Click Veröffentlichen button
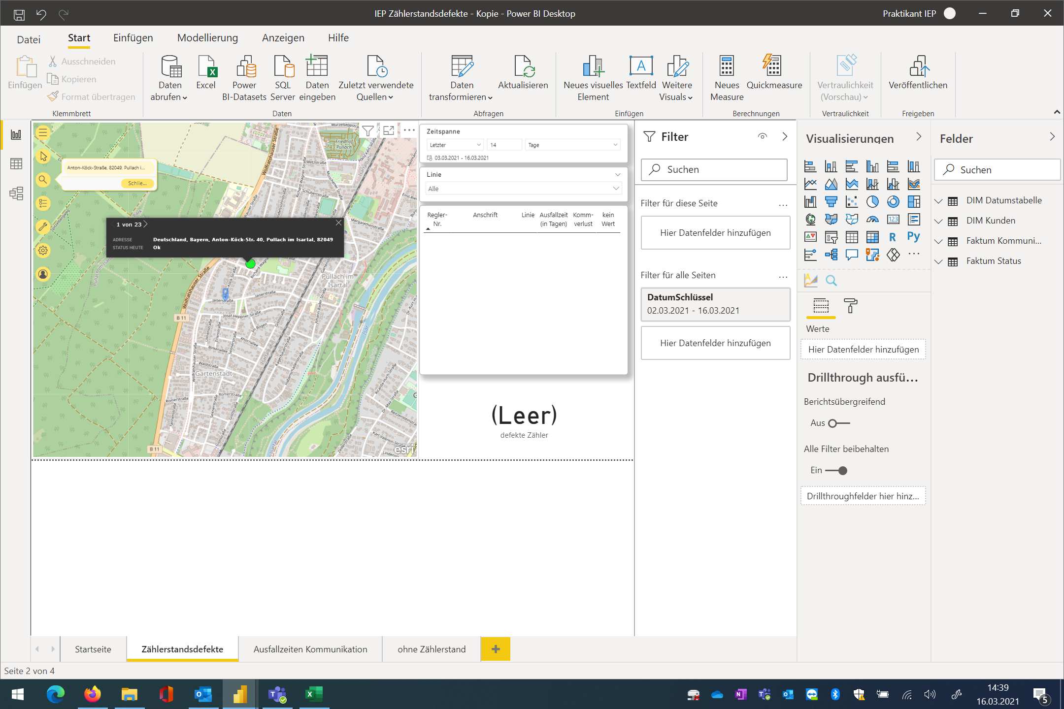The height and width of the screenshot is (709, 1064). pyautogui.click(x=918, y=73)
